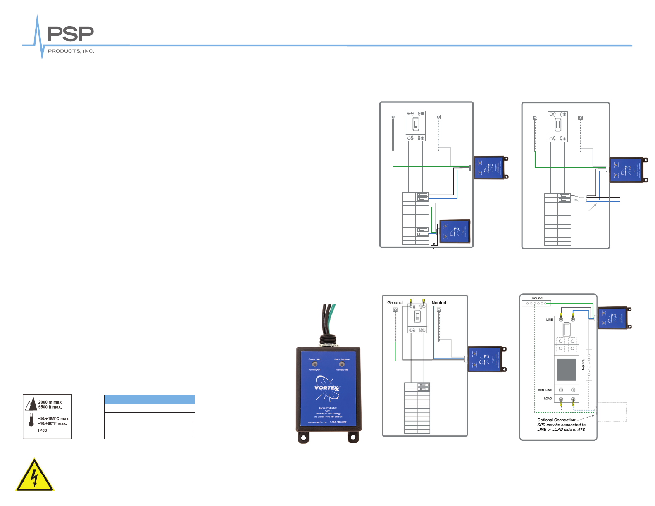655x506 pixels.
Task: Click main breaker switch in top-left diagram
Action: tap(416, 124)
